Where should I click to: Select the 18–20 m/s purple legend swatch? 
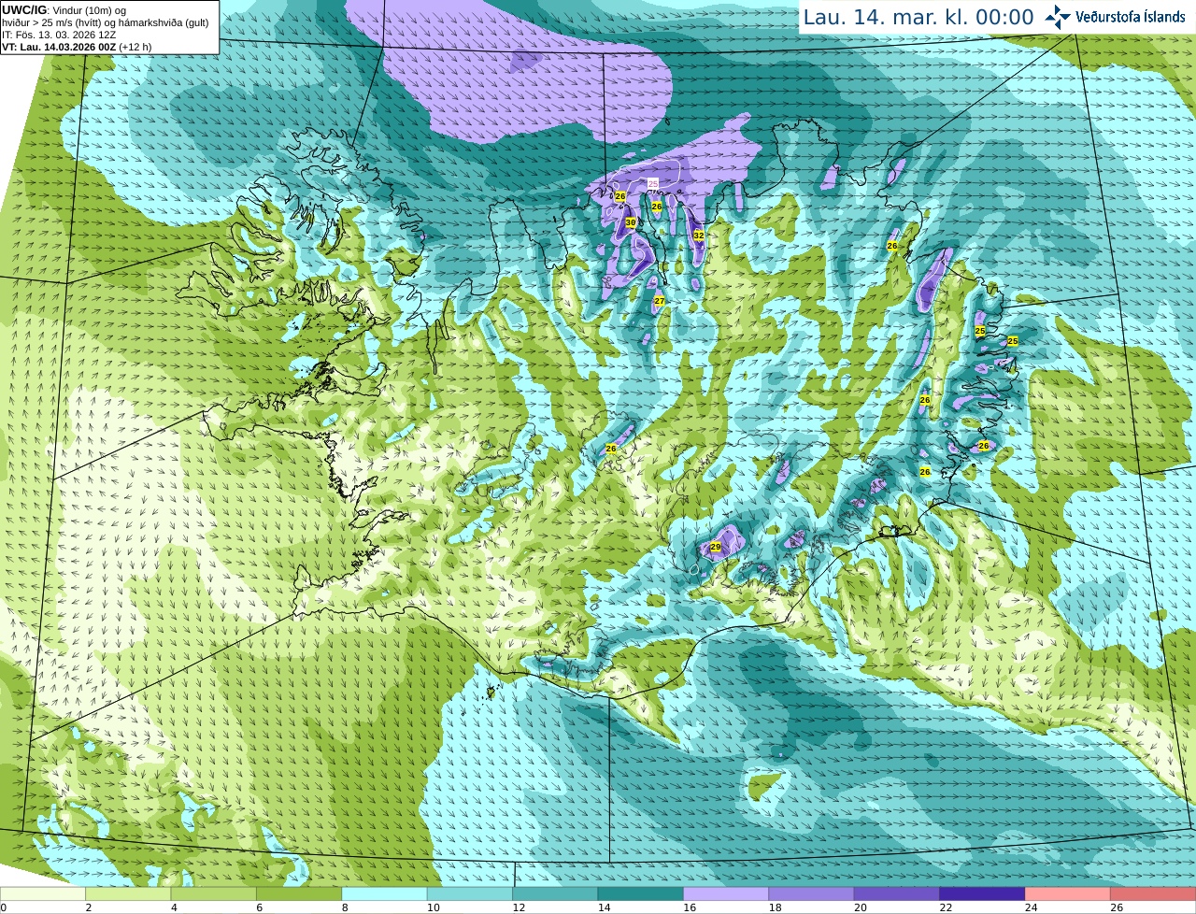812,893
